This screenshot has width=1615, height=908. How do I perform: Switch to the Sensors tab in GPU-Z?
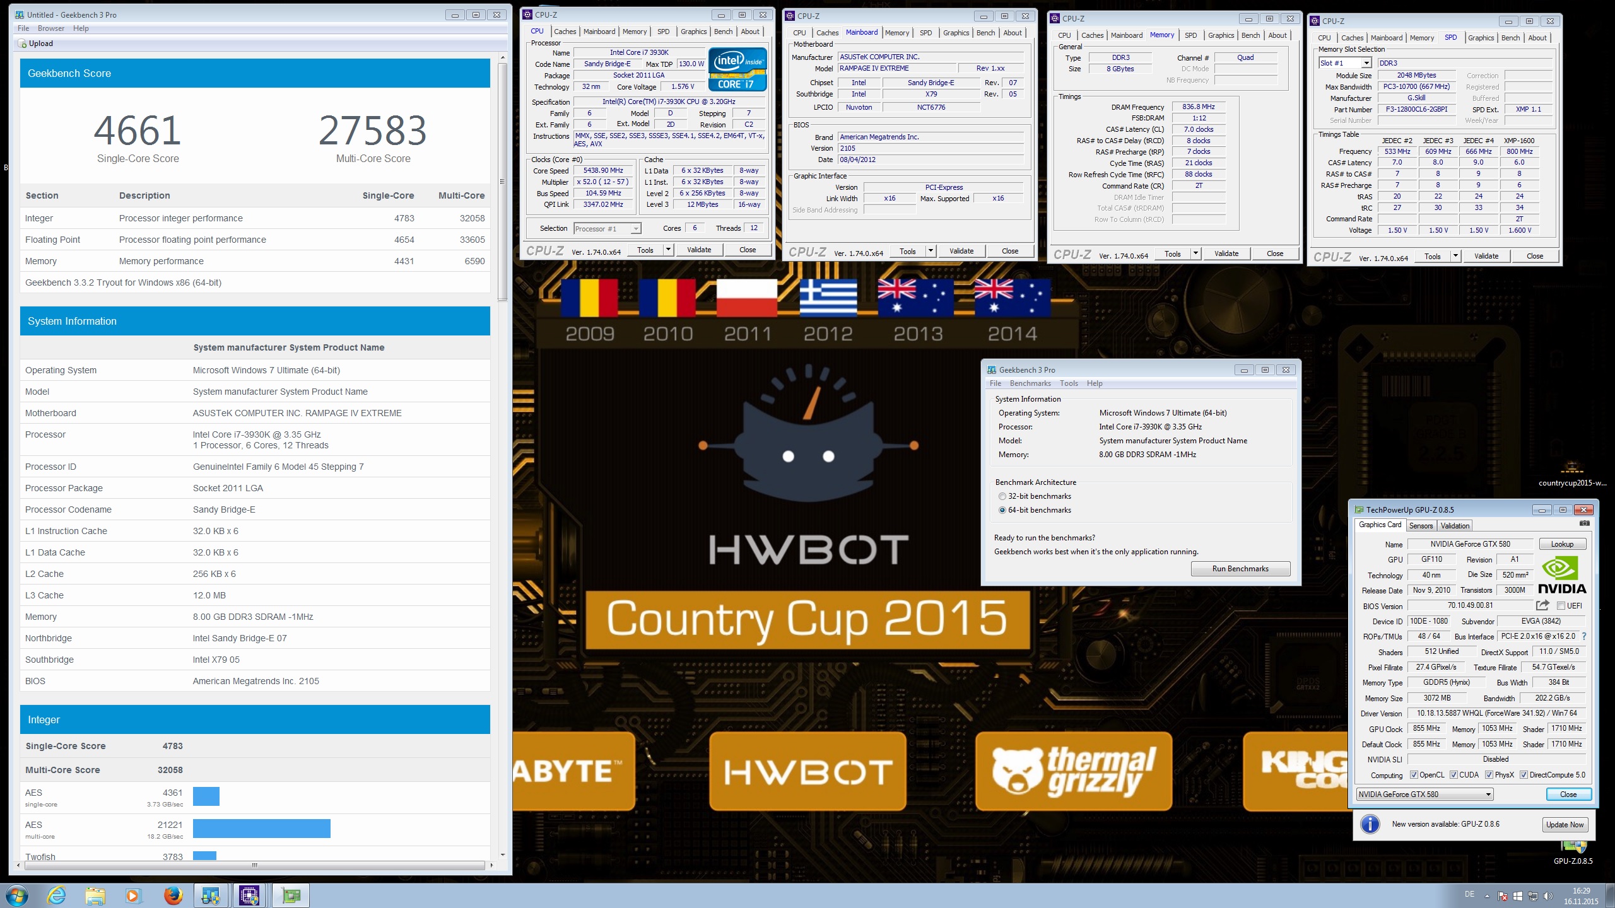(x=1421, y=526)
